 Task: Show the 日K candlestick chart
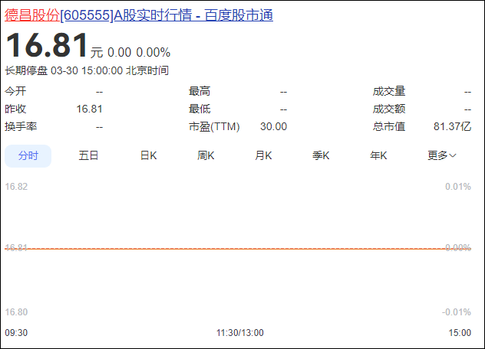[x=148, y=155]
